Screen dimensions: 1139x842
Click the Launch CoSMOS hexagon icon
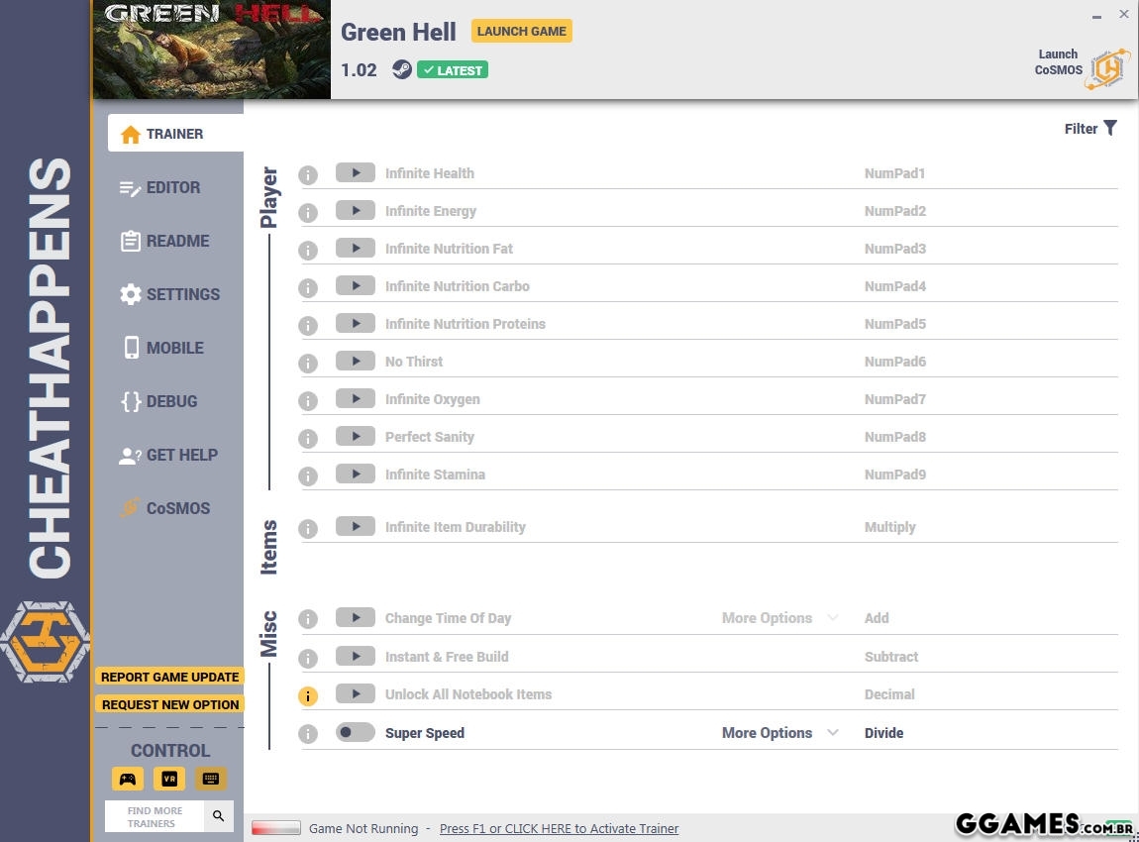1107,69
